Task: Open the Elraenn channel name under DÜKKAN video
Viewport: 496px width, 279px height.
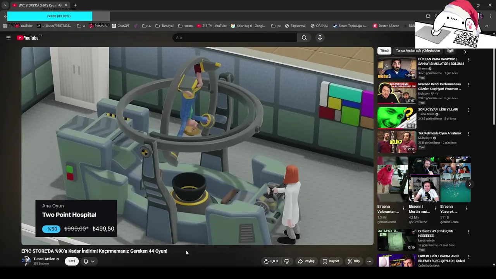Action: click(424, 69)
